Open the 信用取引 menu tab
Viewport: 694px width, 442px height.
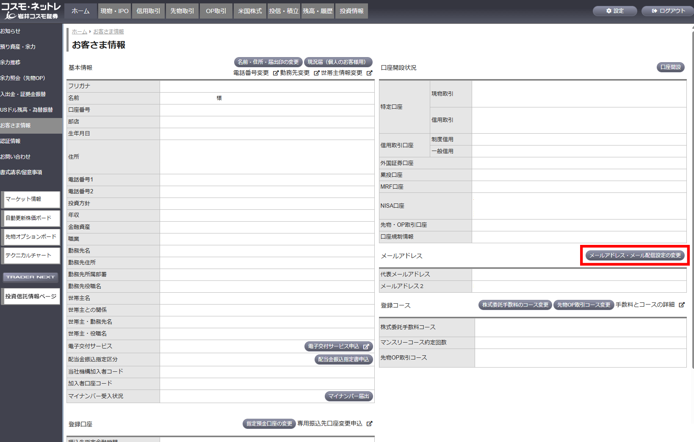[x=148, y=11]
